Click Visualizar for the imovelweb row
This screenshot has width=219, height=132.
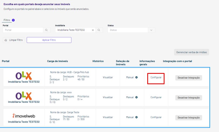coord(108,117)
